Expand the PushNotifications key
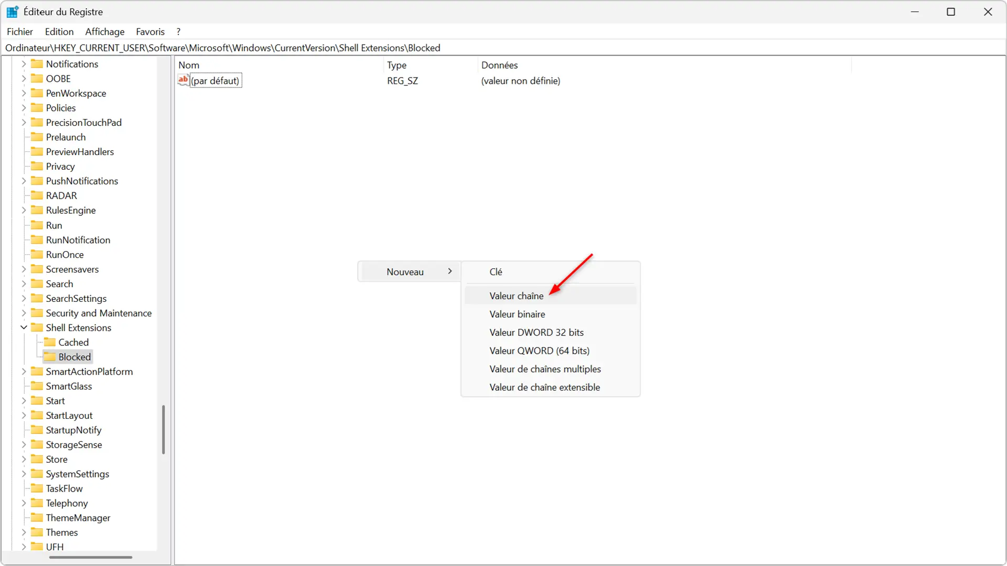 [24, 181]
